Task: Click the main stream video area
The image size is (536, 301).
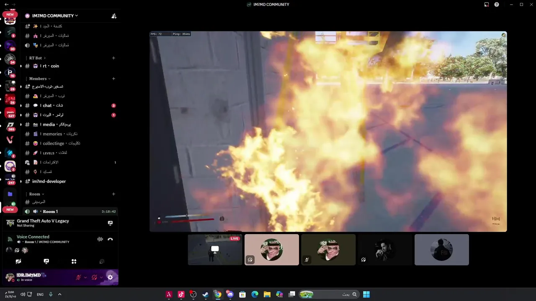Action: click(328, 131)
